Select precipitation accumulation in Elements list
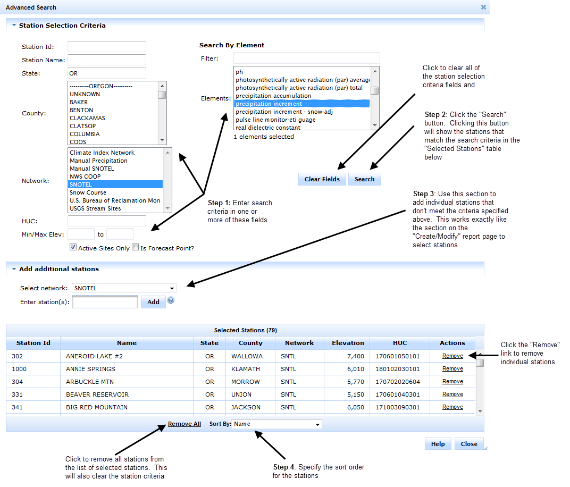The image size is (570, 487). click(x=273, y=96)
